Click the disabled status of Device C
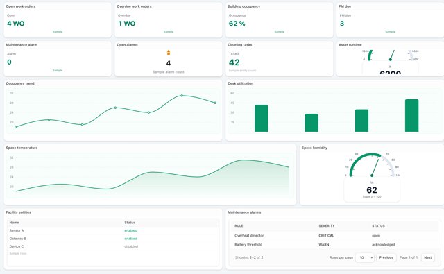 pyautogui.click(x=131, y=246)
